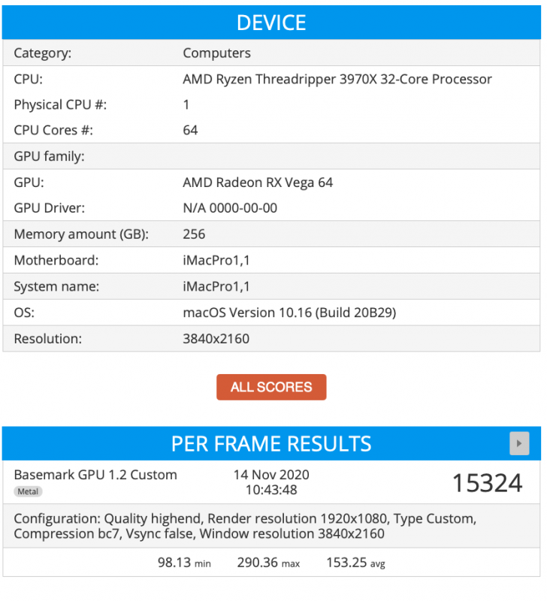Viewport: 547px width, 601px height.
Task: Select the 98.13 min value
Action: (184, 563)
